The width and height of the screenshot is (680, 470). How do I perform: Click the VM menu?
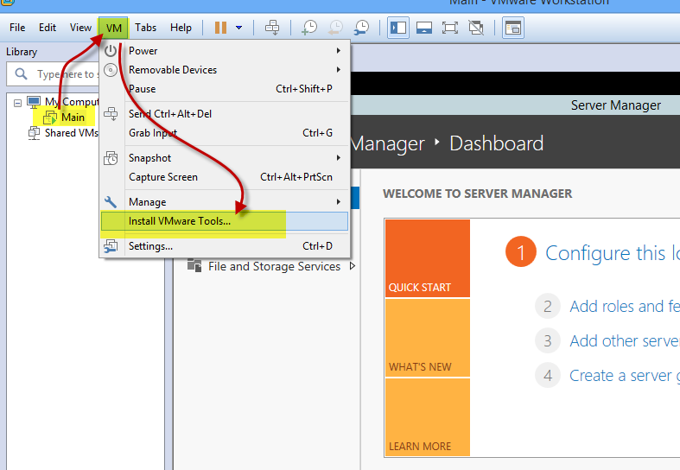[x=114, y=29]
